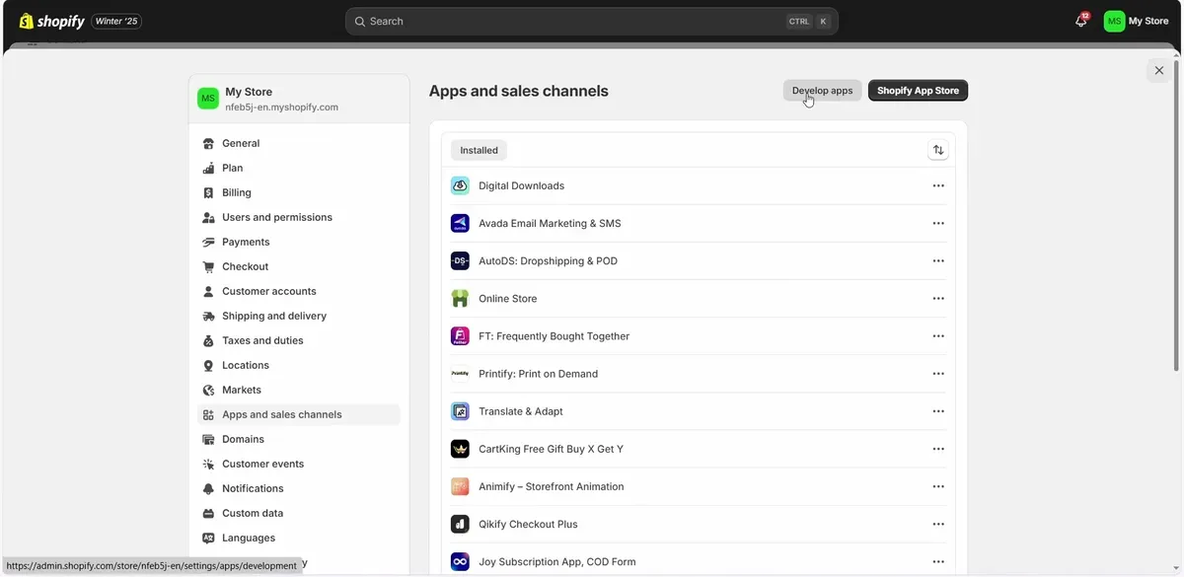Open more actions for Qikify Checkout Plus
Screen dimensions: 1184x577
click(938, 524)
